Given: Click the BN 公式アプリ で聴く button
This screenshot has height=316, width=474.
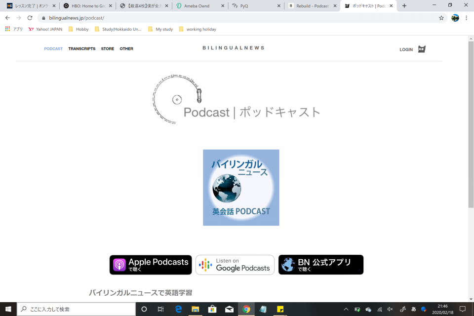Looking at the screenshot, I should click(321, 265).
